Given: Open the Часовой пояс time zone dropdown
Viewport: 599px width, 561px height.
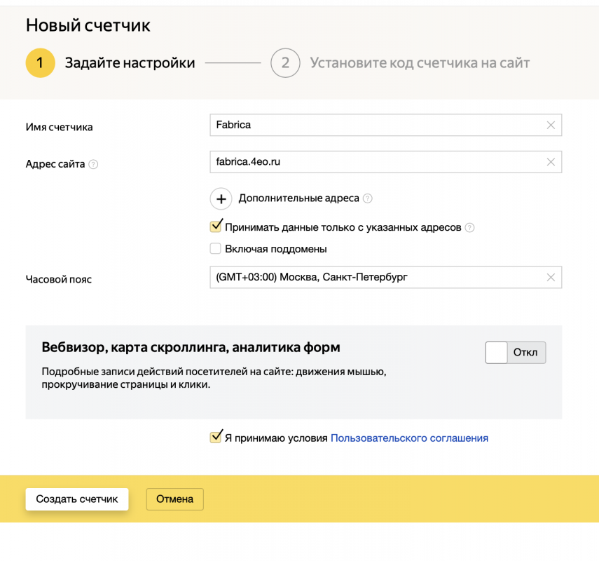Looking at the screenshot, I should (375, 277).
